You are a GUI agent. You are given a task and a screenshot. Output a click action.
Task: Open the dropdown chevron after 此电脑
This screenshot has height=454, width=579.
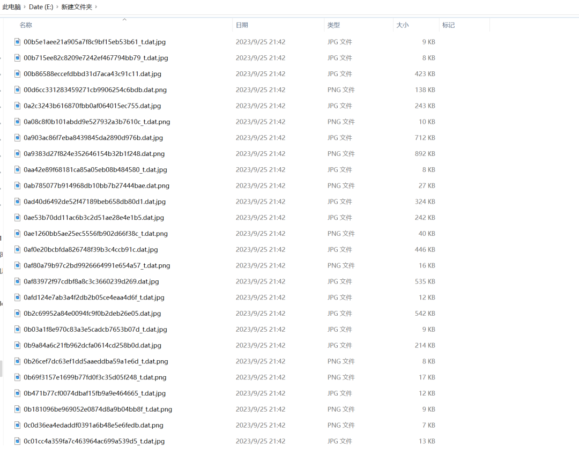25,6
